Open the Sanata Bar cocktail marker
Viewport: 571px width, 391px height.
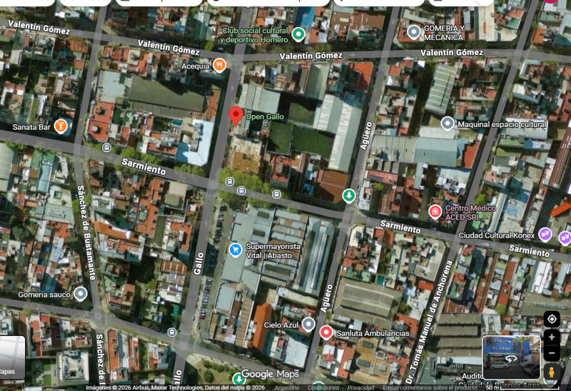[x=61, y=126]
